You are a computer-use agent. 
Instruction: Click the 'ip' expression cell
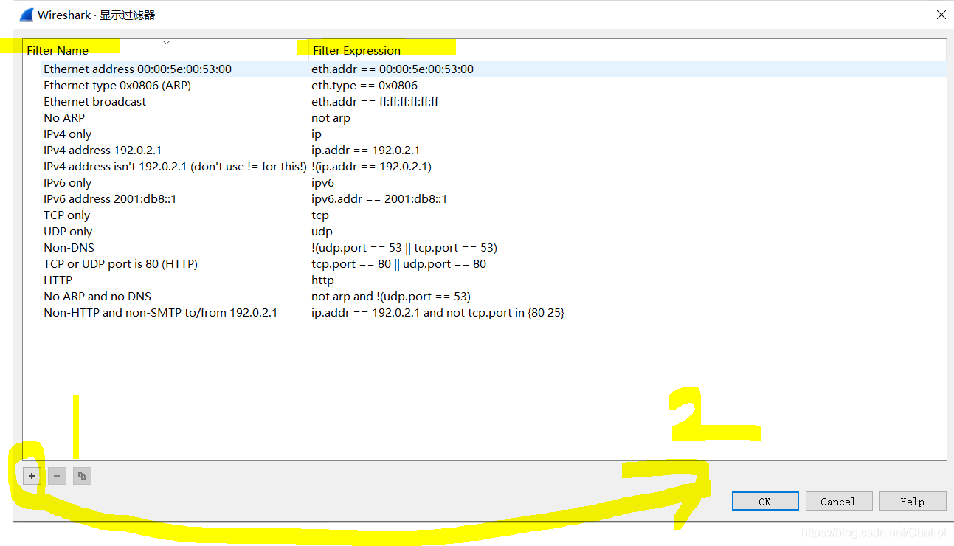point(317,134)
